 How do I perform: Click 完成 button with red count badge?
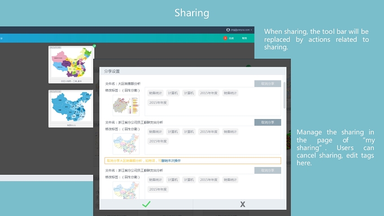click(x=229, y=38)
